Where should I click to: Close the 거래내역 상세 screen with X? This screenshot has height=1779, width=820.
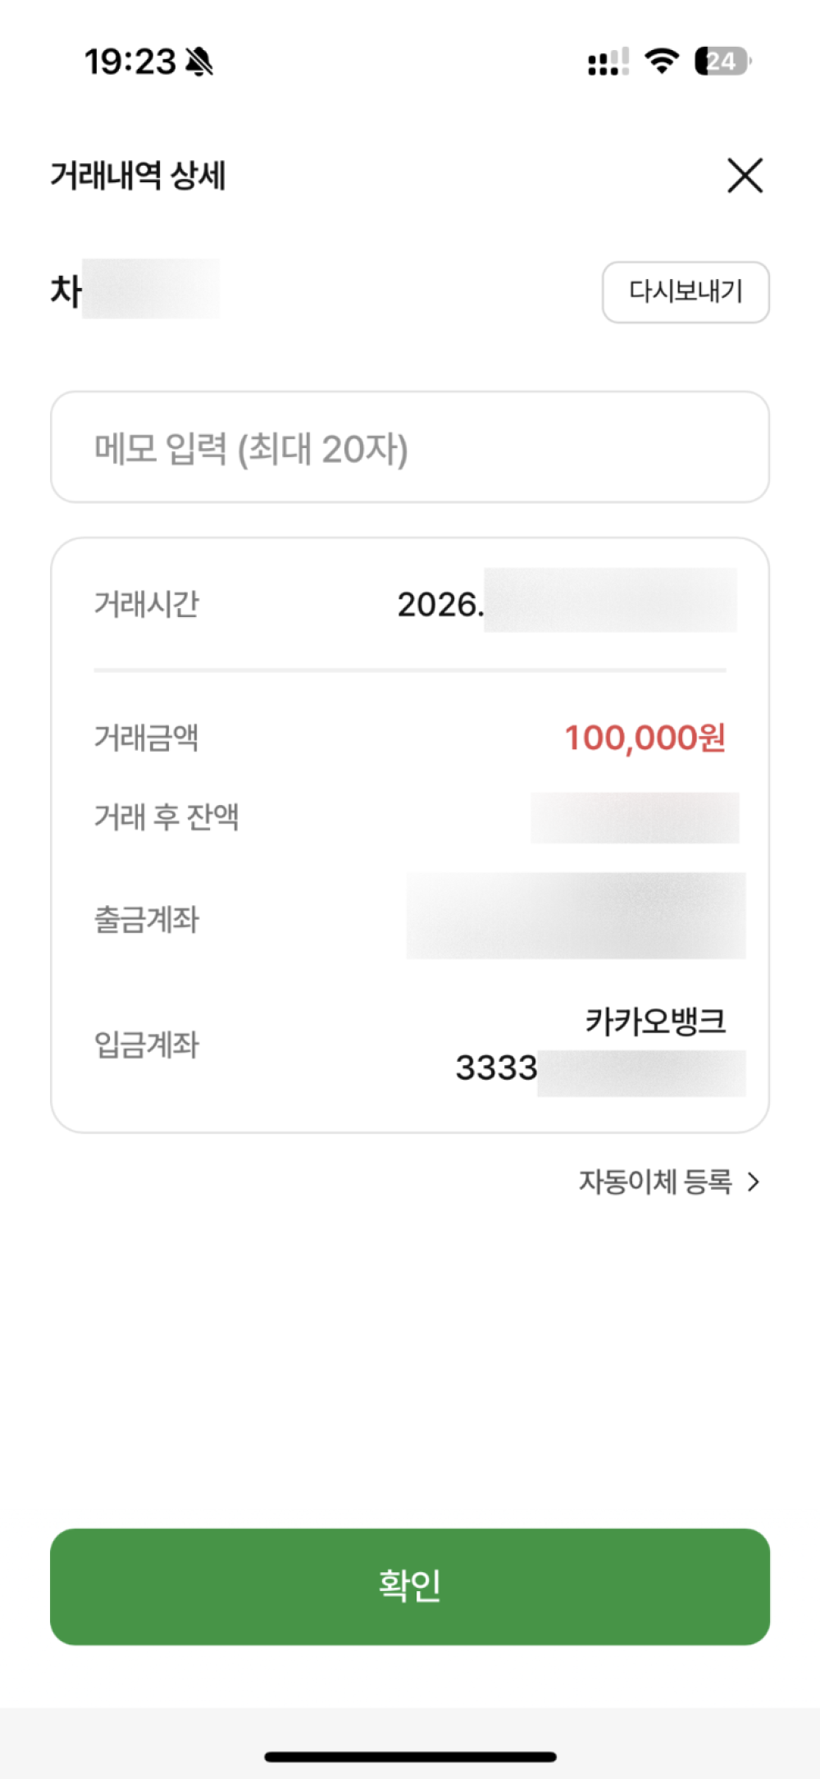click(x=745, y=176)
